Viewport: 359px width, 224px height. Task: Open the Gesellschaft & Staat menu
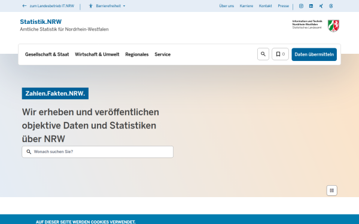coord(47,54)
